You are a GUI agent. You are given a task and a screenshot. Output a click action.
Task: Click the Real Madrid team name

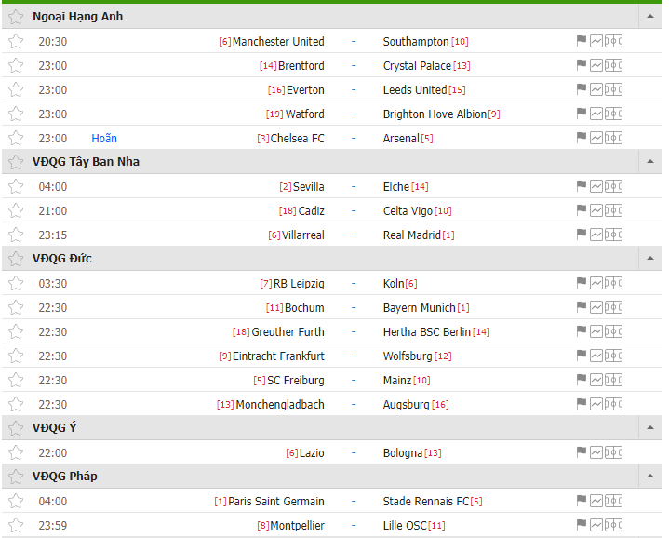click(x=411, y=235)
